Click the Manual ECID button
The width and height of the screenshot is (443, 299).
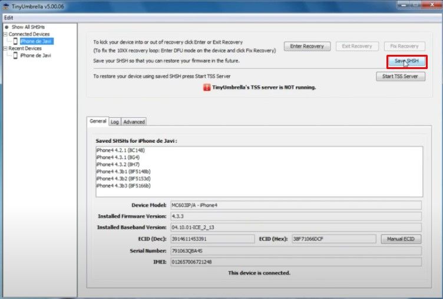tap(401, 239)
